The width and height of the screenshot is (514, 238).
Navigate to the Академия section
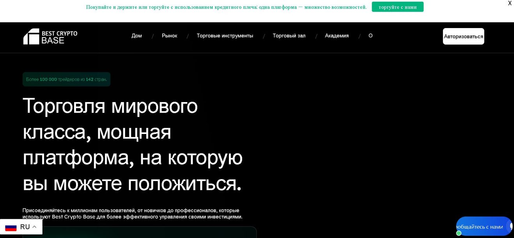337,36
